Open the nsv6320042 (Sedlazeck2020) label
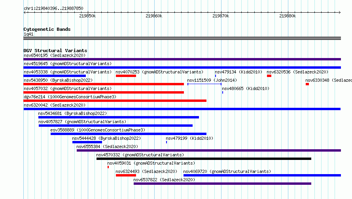Screen dimensions: 352x199 [55, 105]
